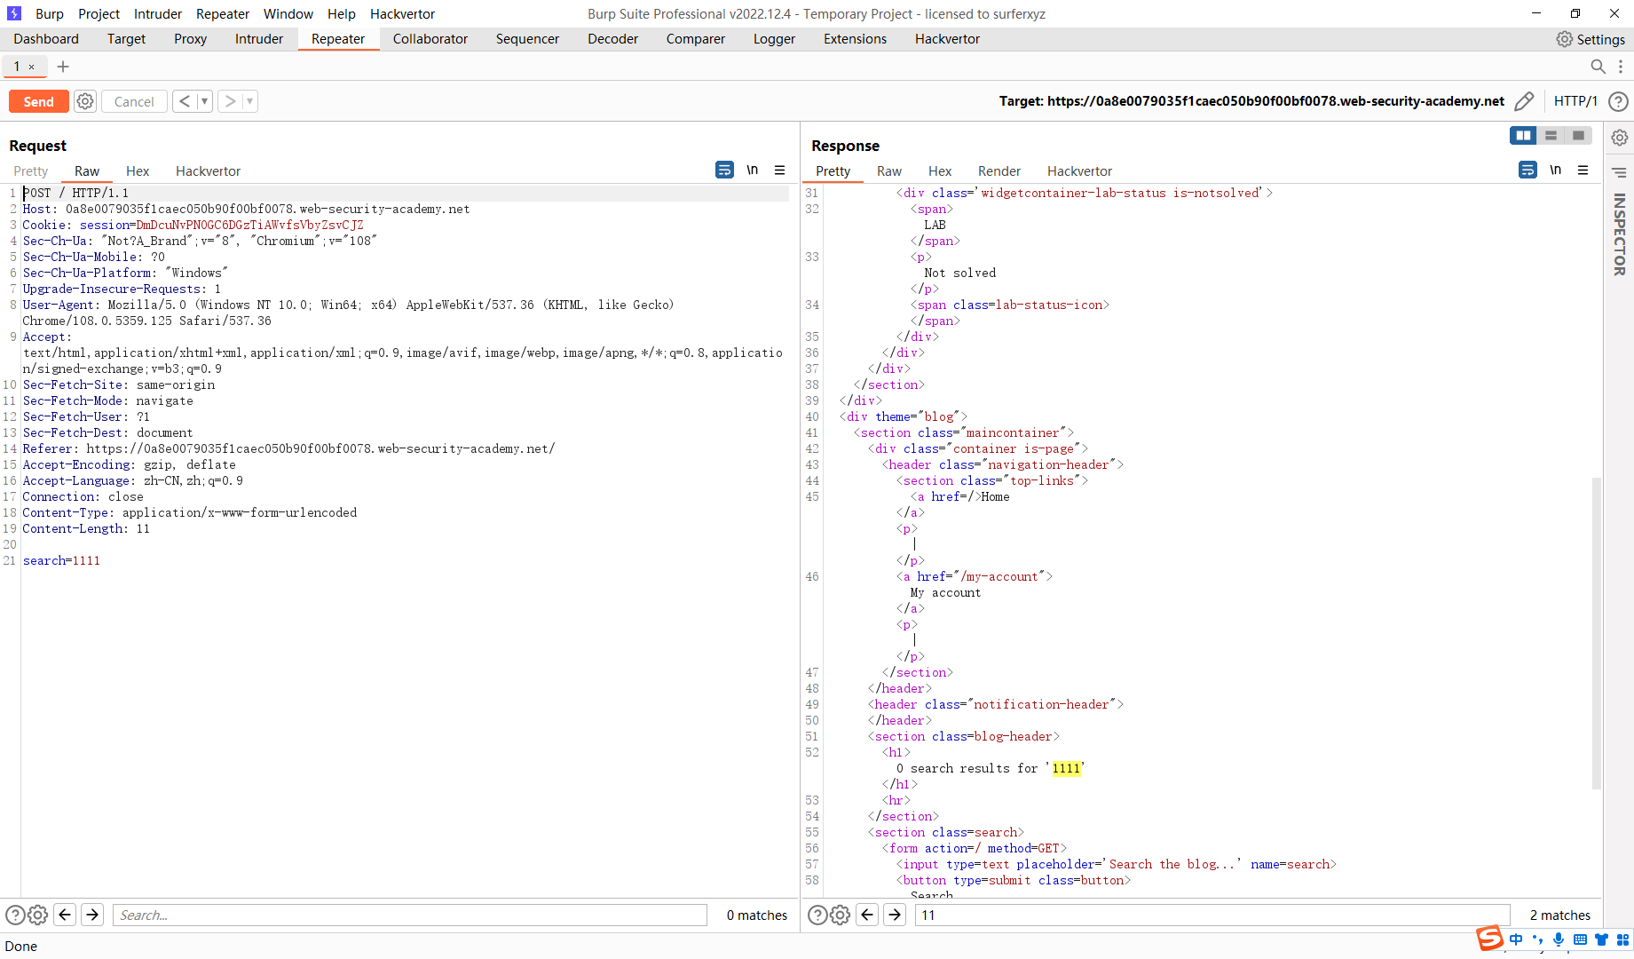
Task: Open request editor hamburger menu
Action: (779, 170)
